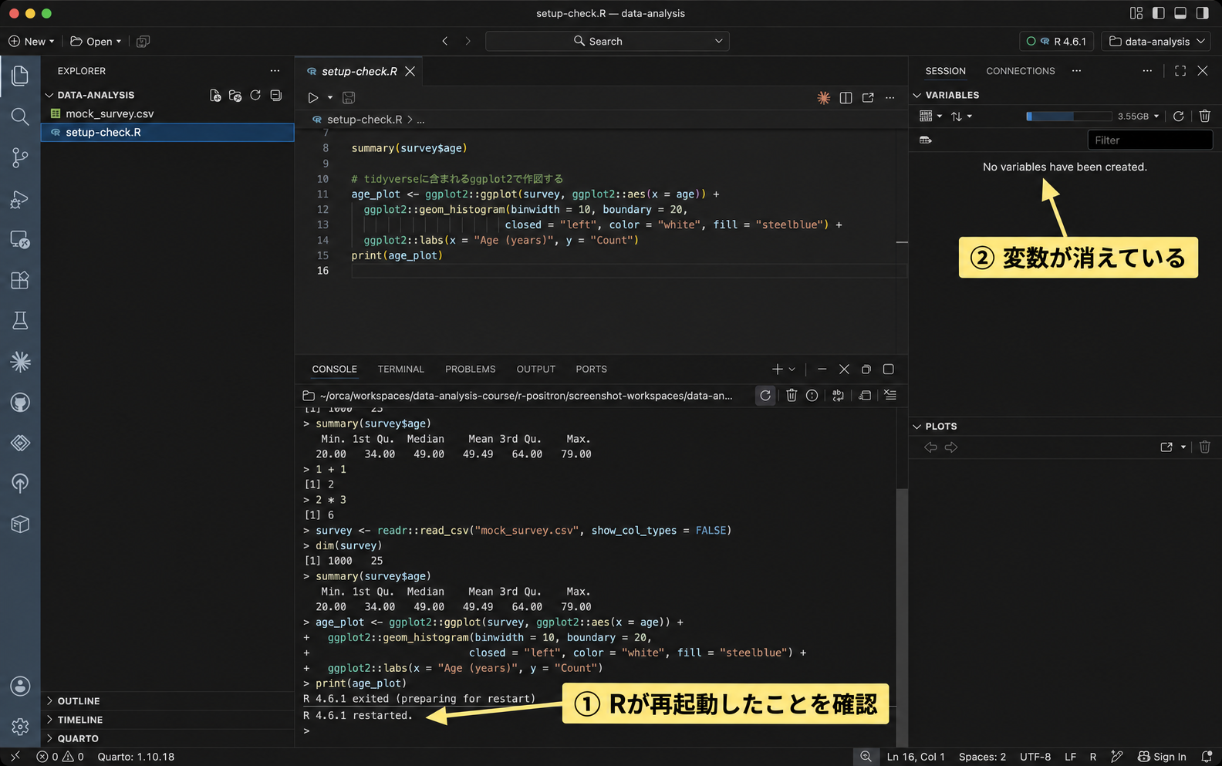Click the Accounts icon in the activity bar
Viewport: 1222px width, 766px height.
click(x=20, y=686)
